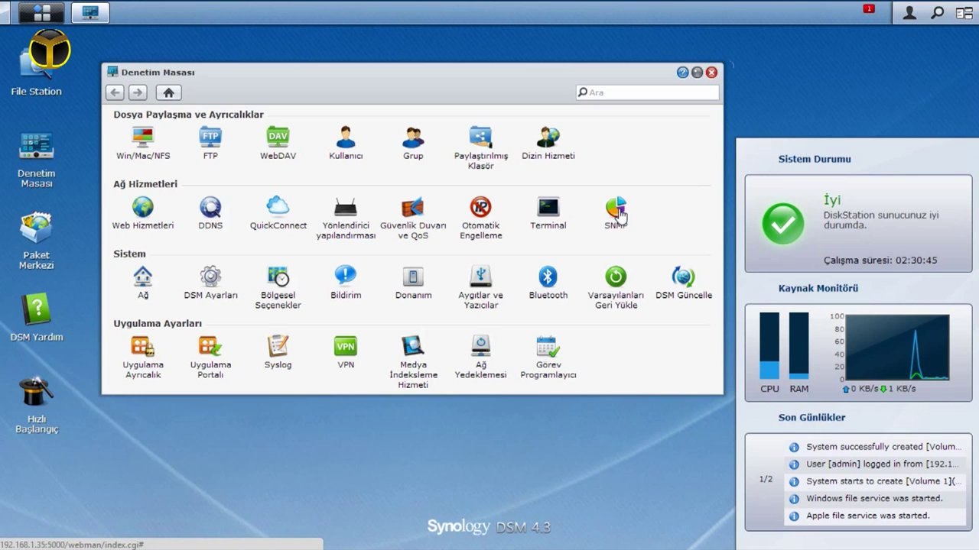Open the DSM main menu button

pos(41,12)
